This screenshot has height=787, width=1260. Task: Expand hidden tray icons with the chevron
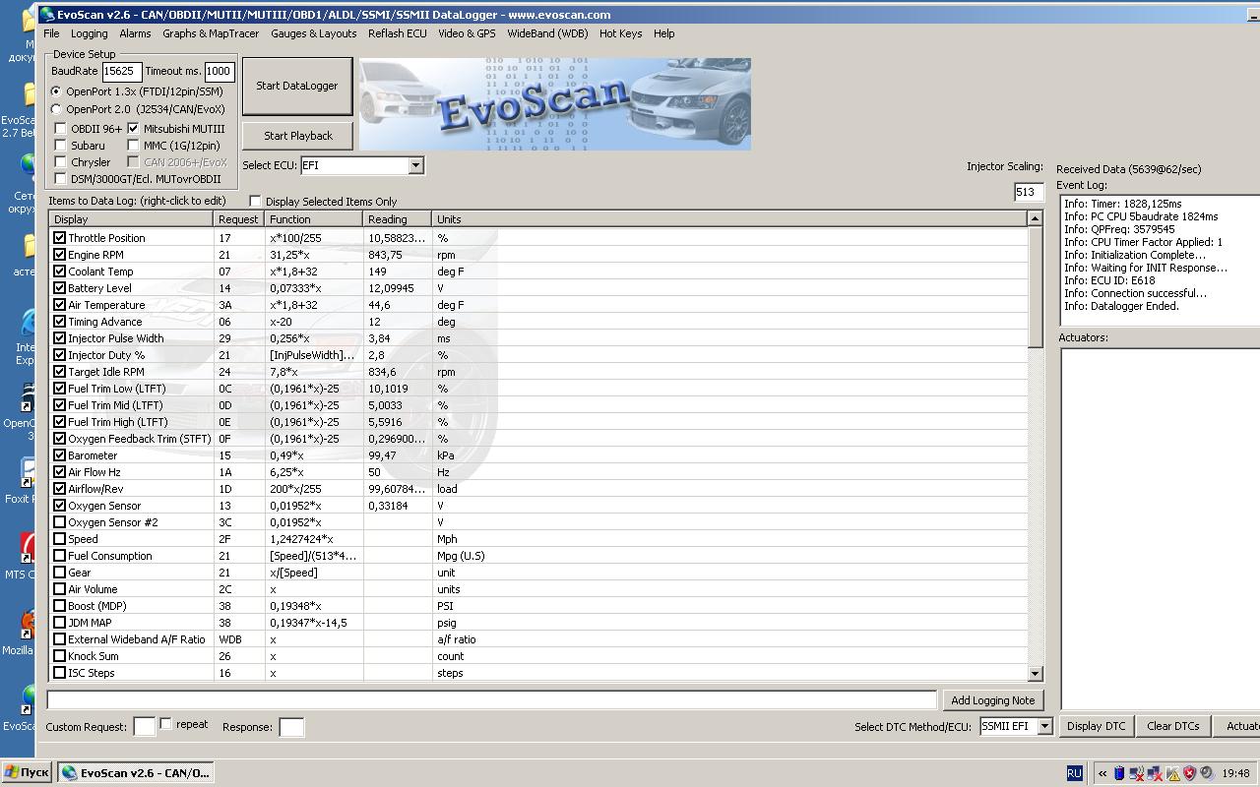[x=1102, y=773]
